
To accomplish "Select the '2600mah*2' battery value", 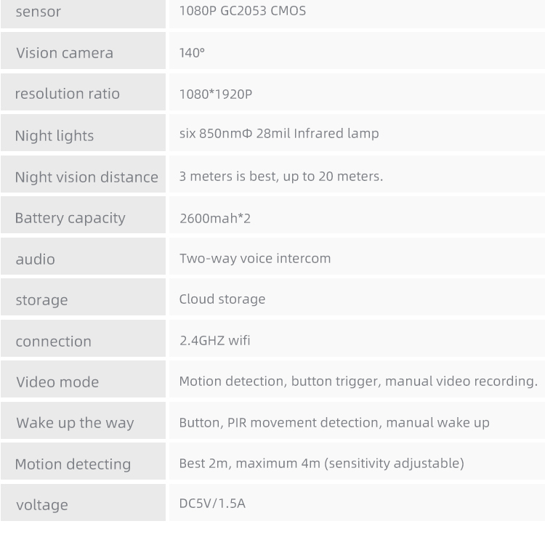I will point(215,219).
